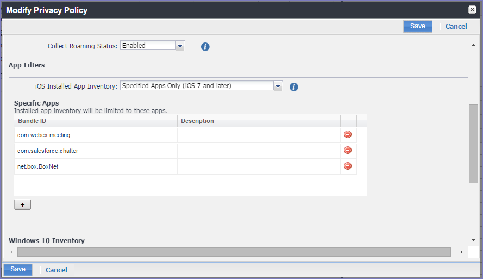Viewport: 483px width, 279px height.
Task: Open the iOS Installed App Inventory dropdown
Action: (278, 86)
